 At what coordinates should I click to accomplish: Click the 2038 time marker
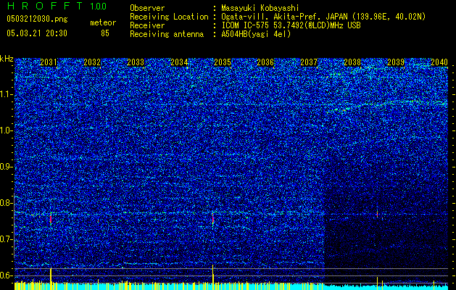352,62
